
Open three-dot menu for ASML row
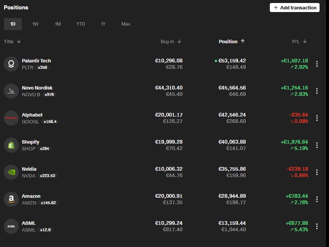tap(317, 226)
